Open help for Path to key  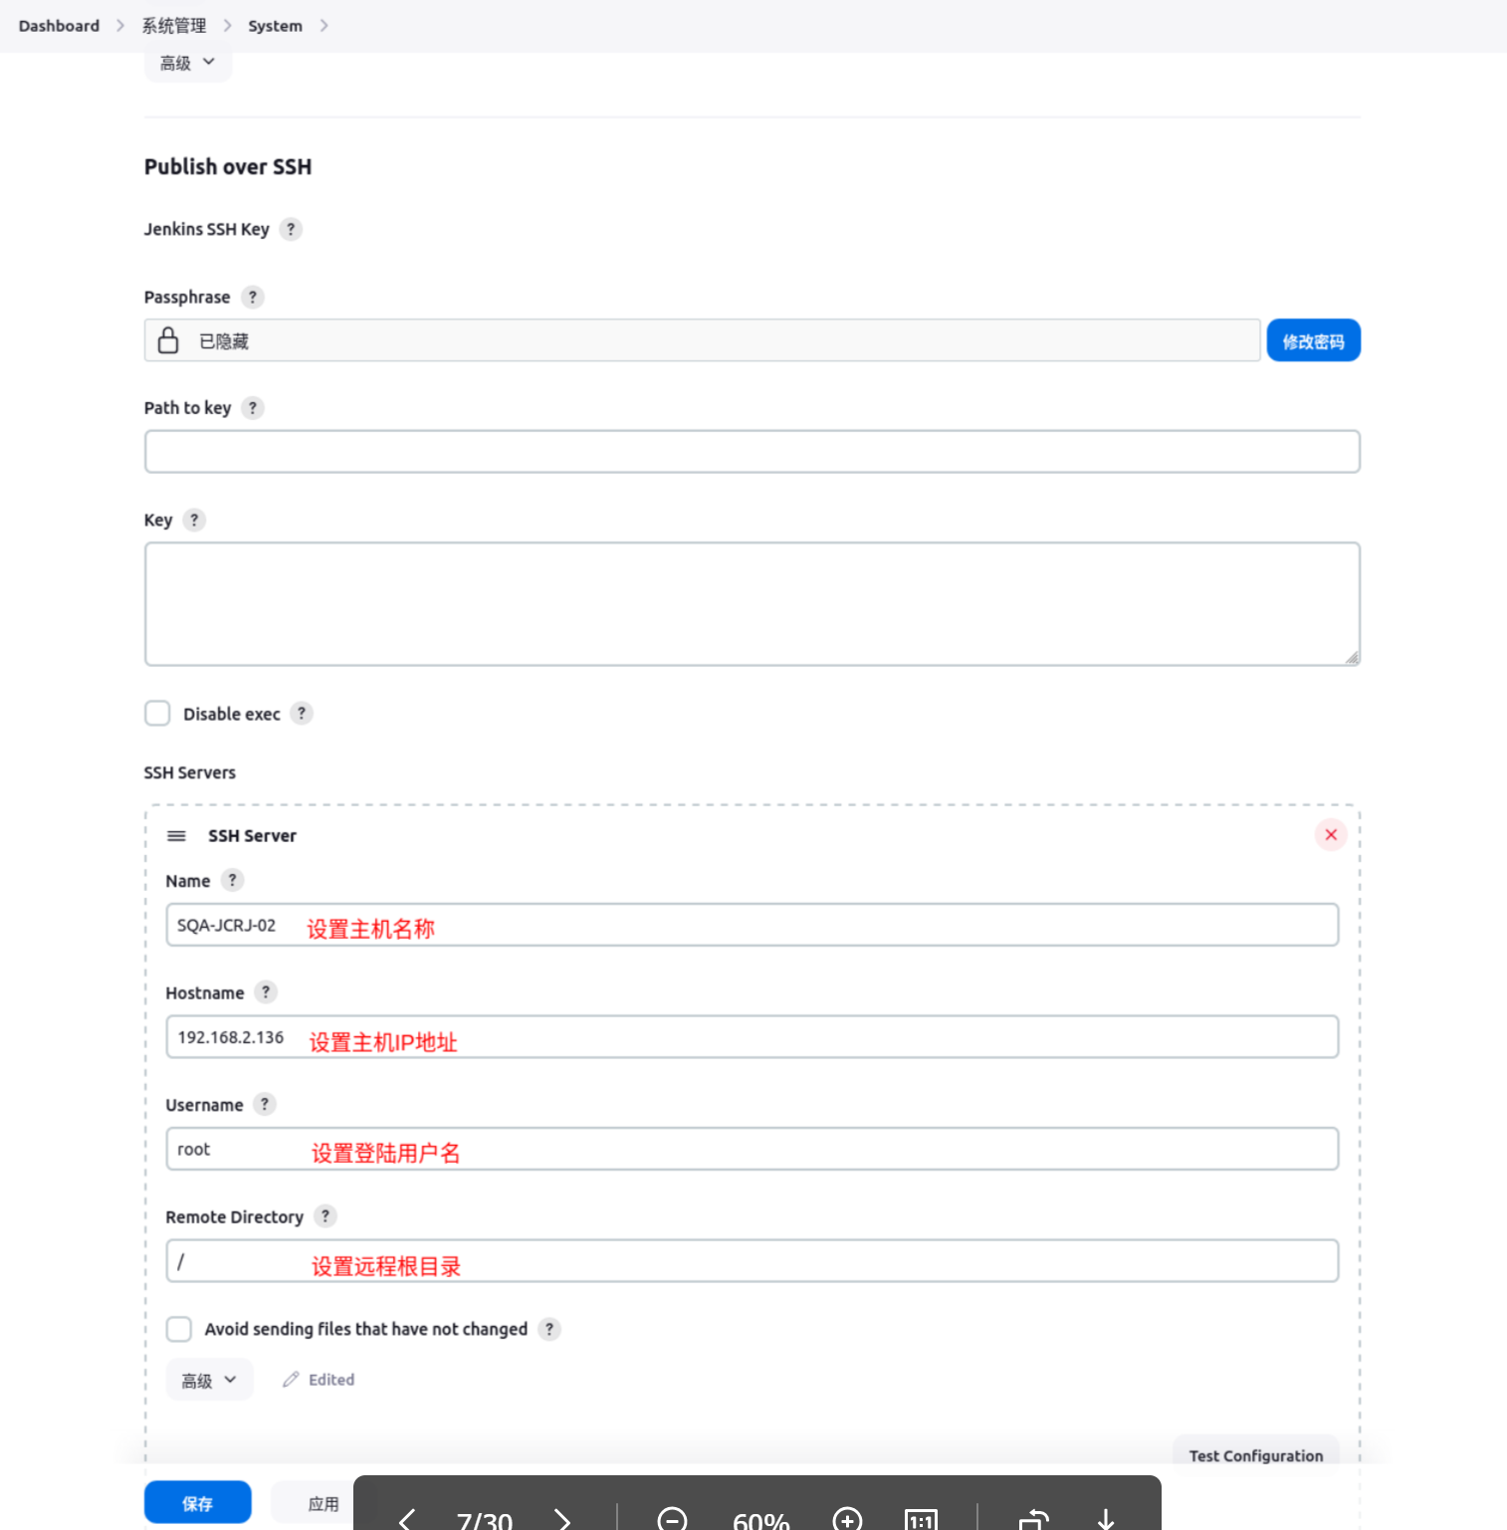(x=253, y=407)
